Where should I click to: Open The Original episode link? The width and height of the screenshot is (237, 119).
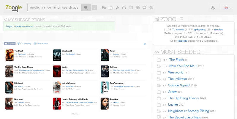click(70, 54)
